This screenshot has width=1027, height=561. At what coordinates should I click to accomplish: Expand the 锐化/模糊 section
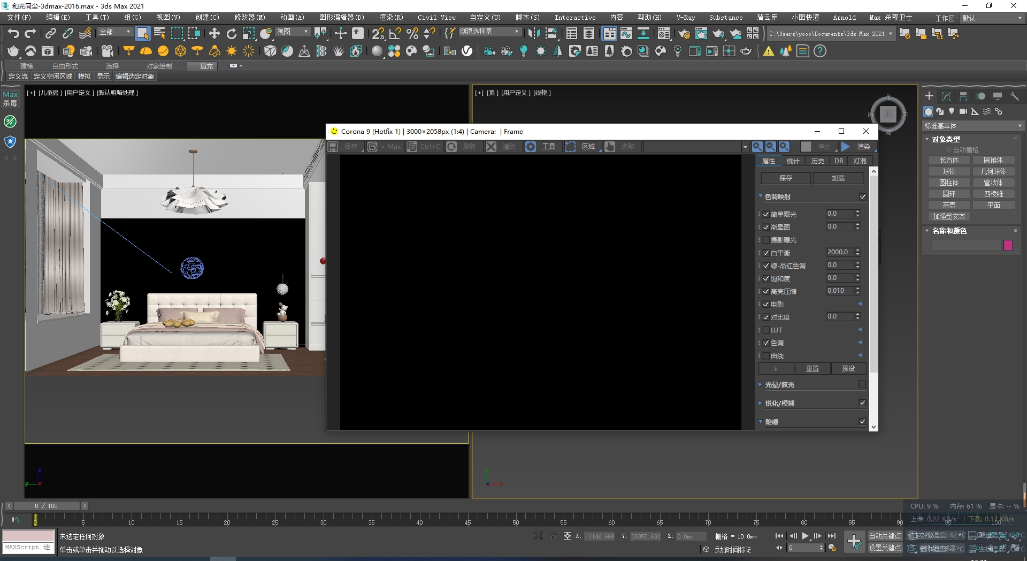[761, 403]
